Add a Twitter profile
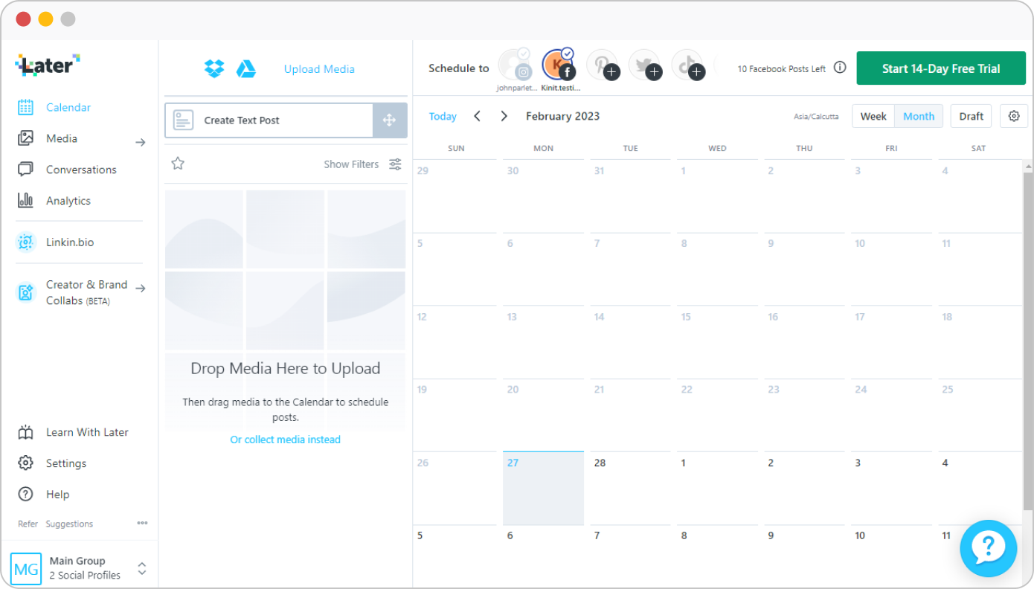 point(646,65)
